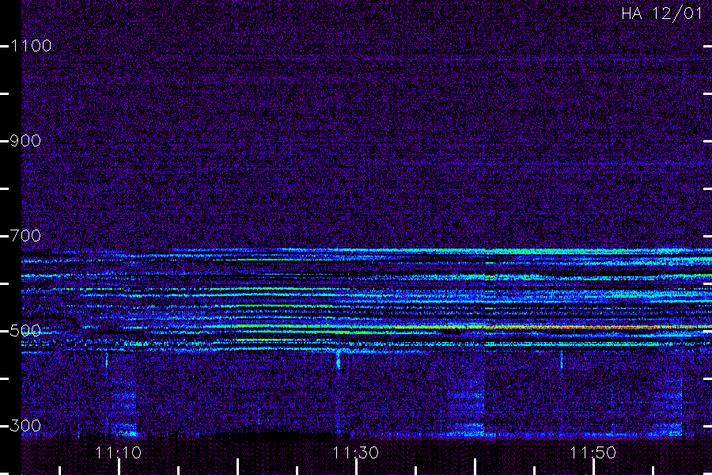Viewport: 712px width, 475px height.
Task: Click the 11:50 time axis label
Action: (x=593, y=453)
